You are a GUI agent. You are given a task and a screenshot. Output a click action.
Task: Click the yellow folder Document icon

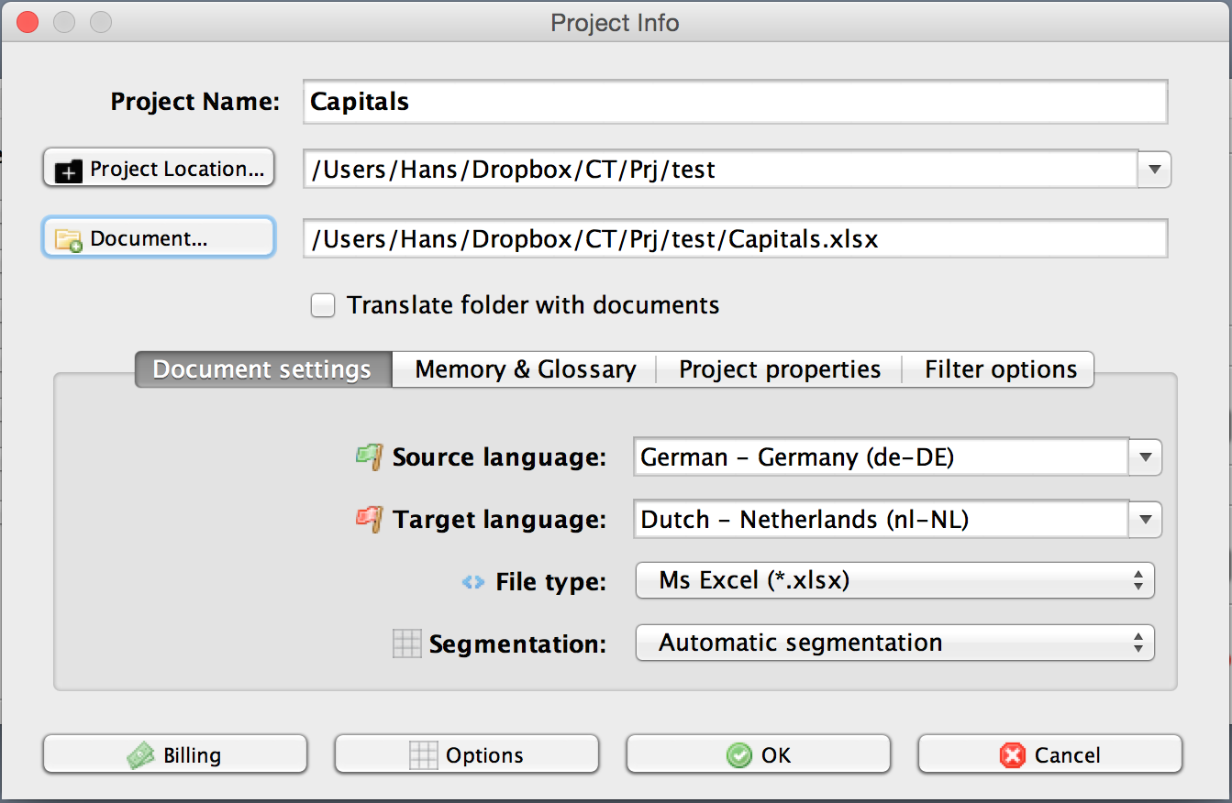[69, 239]
